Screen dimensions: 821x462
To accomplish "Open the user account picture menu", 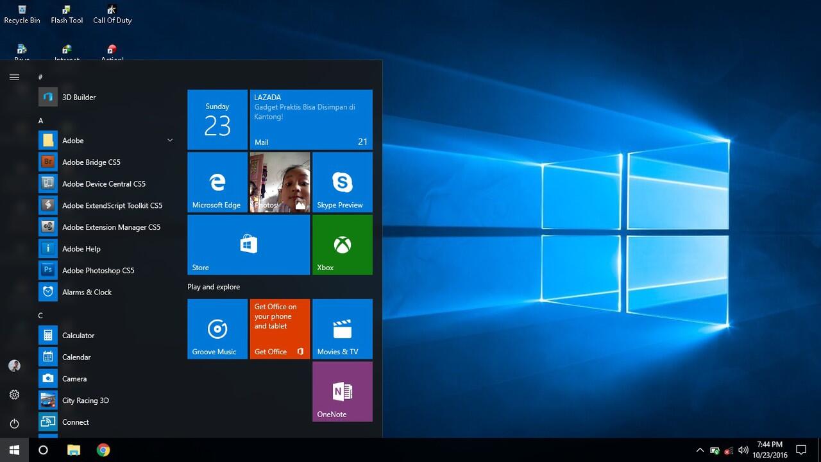I will [x=14, y=366].
